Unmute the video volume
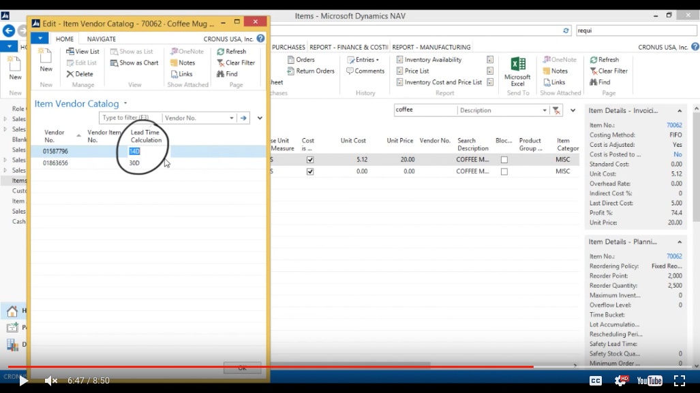 (51, 381)
